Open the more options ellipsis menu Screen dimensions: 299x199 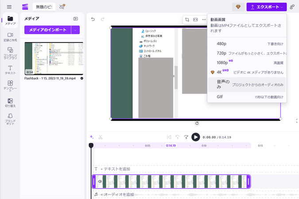click(x=204, y=20)
